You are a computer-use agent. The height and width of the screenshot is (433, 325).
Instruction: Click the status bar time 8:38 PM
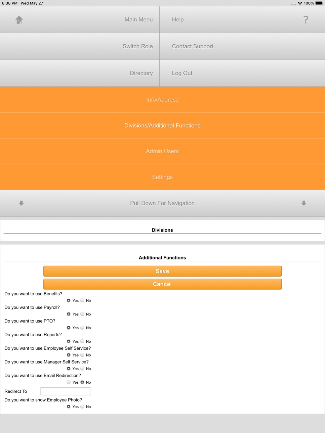pyautogui.click(x=10, y=3)
